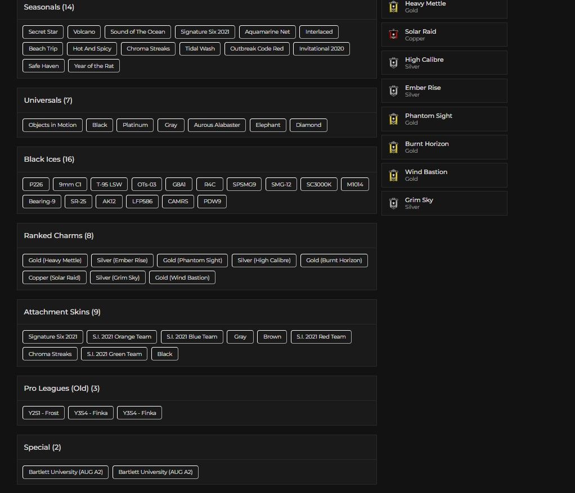The width and height of the screenshot is (575, 493).
Task: Click the T-95 LSW tag
Action: coord(109,185)
